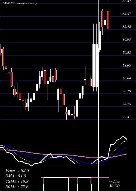Click the '<<Live MACD' label
This screenshot has width=136, height=191.
click(115, 184)
